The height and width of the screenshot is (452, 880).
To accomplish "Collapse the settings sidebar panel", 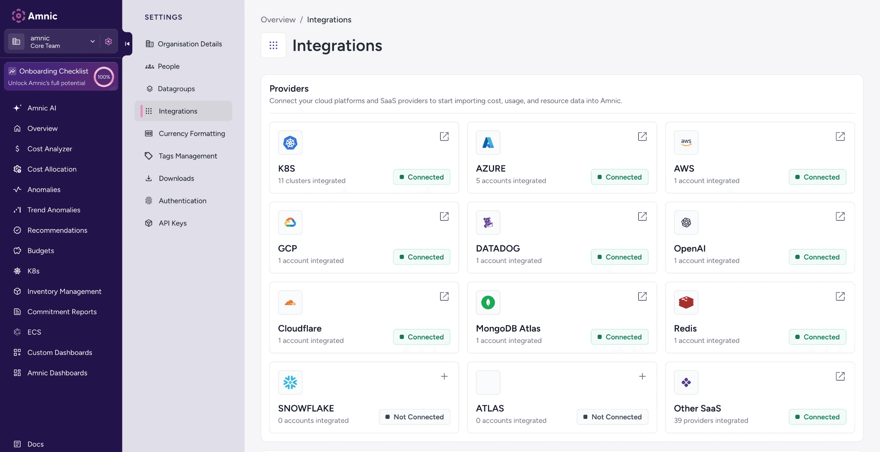I will (x=127, y=44).
